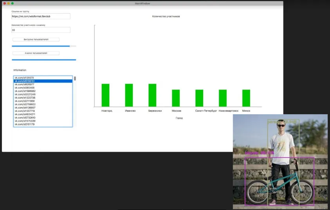The height and width of the screenshot is (210, 330).
Task: Click the user analysis progress bar
Action: tap(44, 60)
